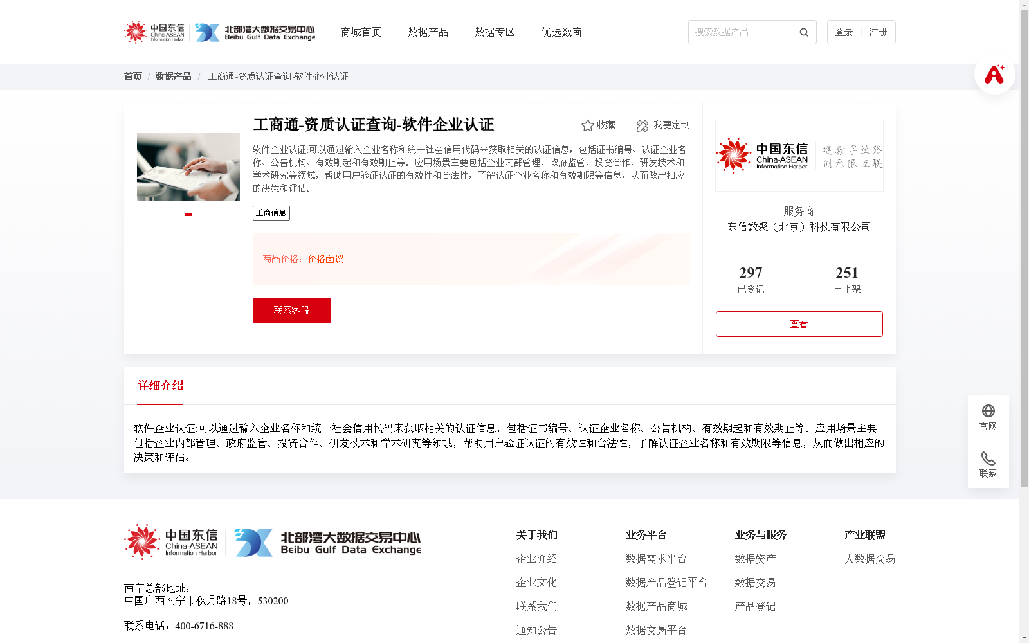The image size is (1029, 643).
Task: Open footer link 企业文化
Action: 536,583
